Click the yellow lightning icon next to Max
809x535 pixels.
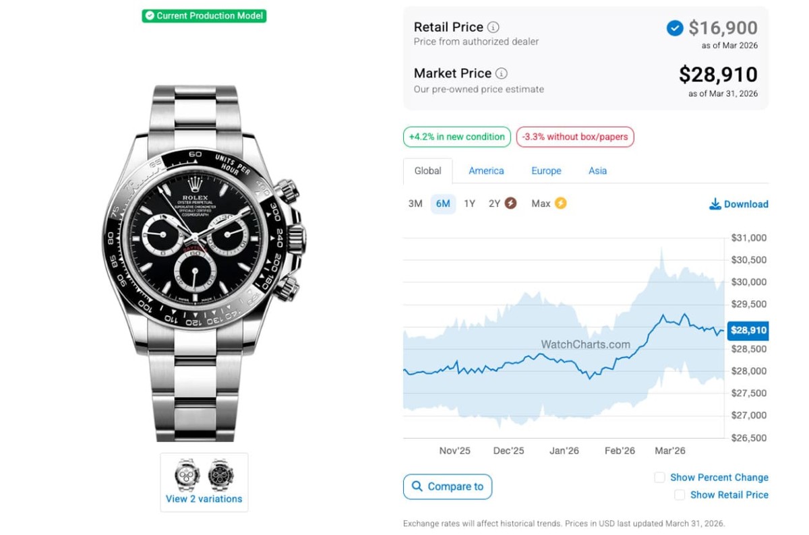click(560, 203)
